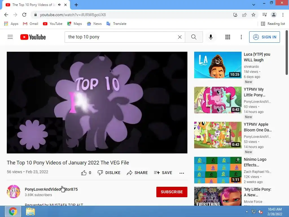Open the Reading list panel
The image size is (289, 217).
click(x=273, y=24)
